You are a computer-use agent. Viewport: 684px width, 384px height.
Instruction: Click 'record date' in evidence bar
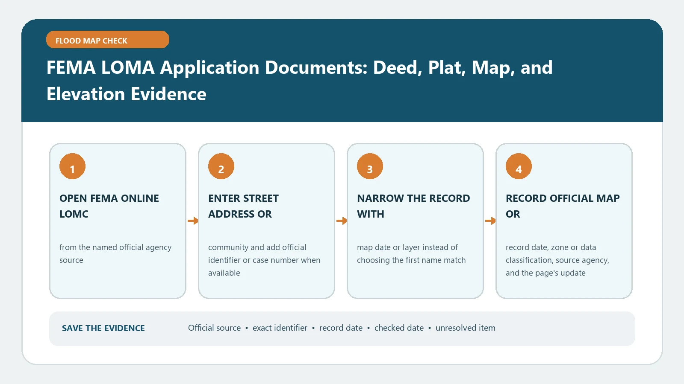click(341, 328)
